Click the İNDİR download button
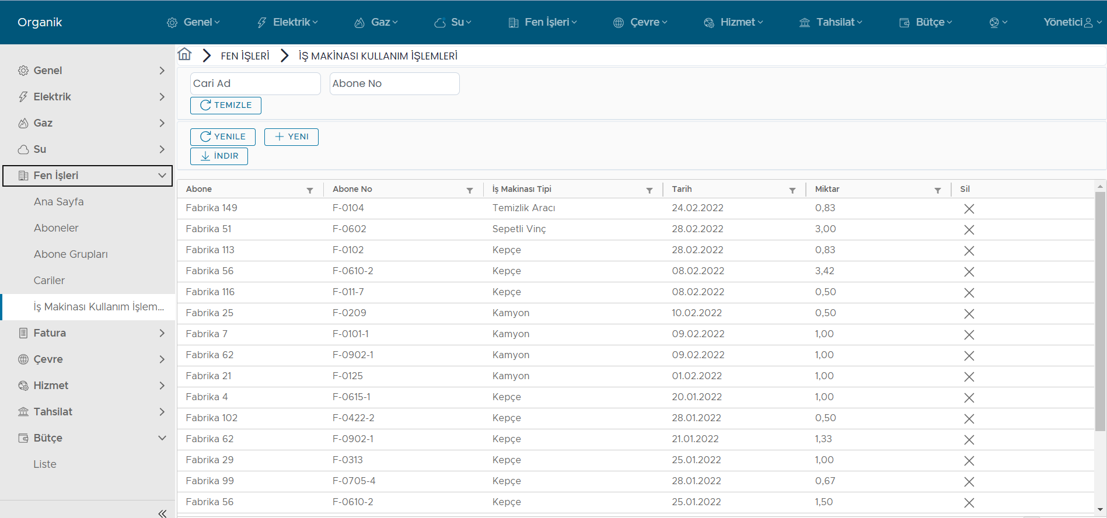This screenshot has width=1107, height=518. click(x=219, y=156)
